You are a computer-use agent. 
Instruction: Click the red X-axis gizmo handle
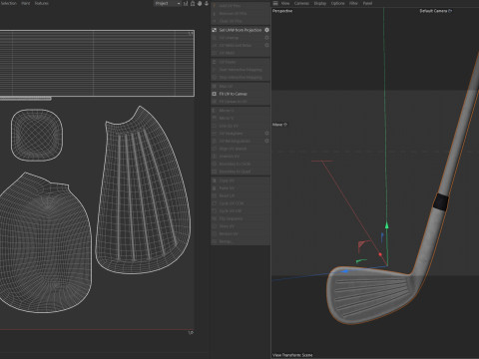[380, 254]
